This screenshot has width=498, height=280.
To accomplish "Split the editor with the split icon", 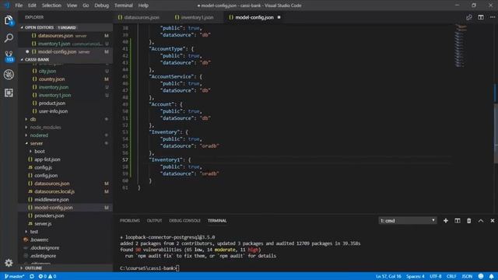I will [x=481, y=17].
